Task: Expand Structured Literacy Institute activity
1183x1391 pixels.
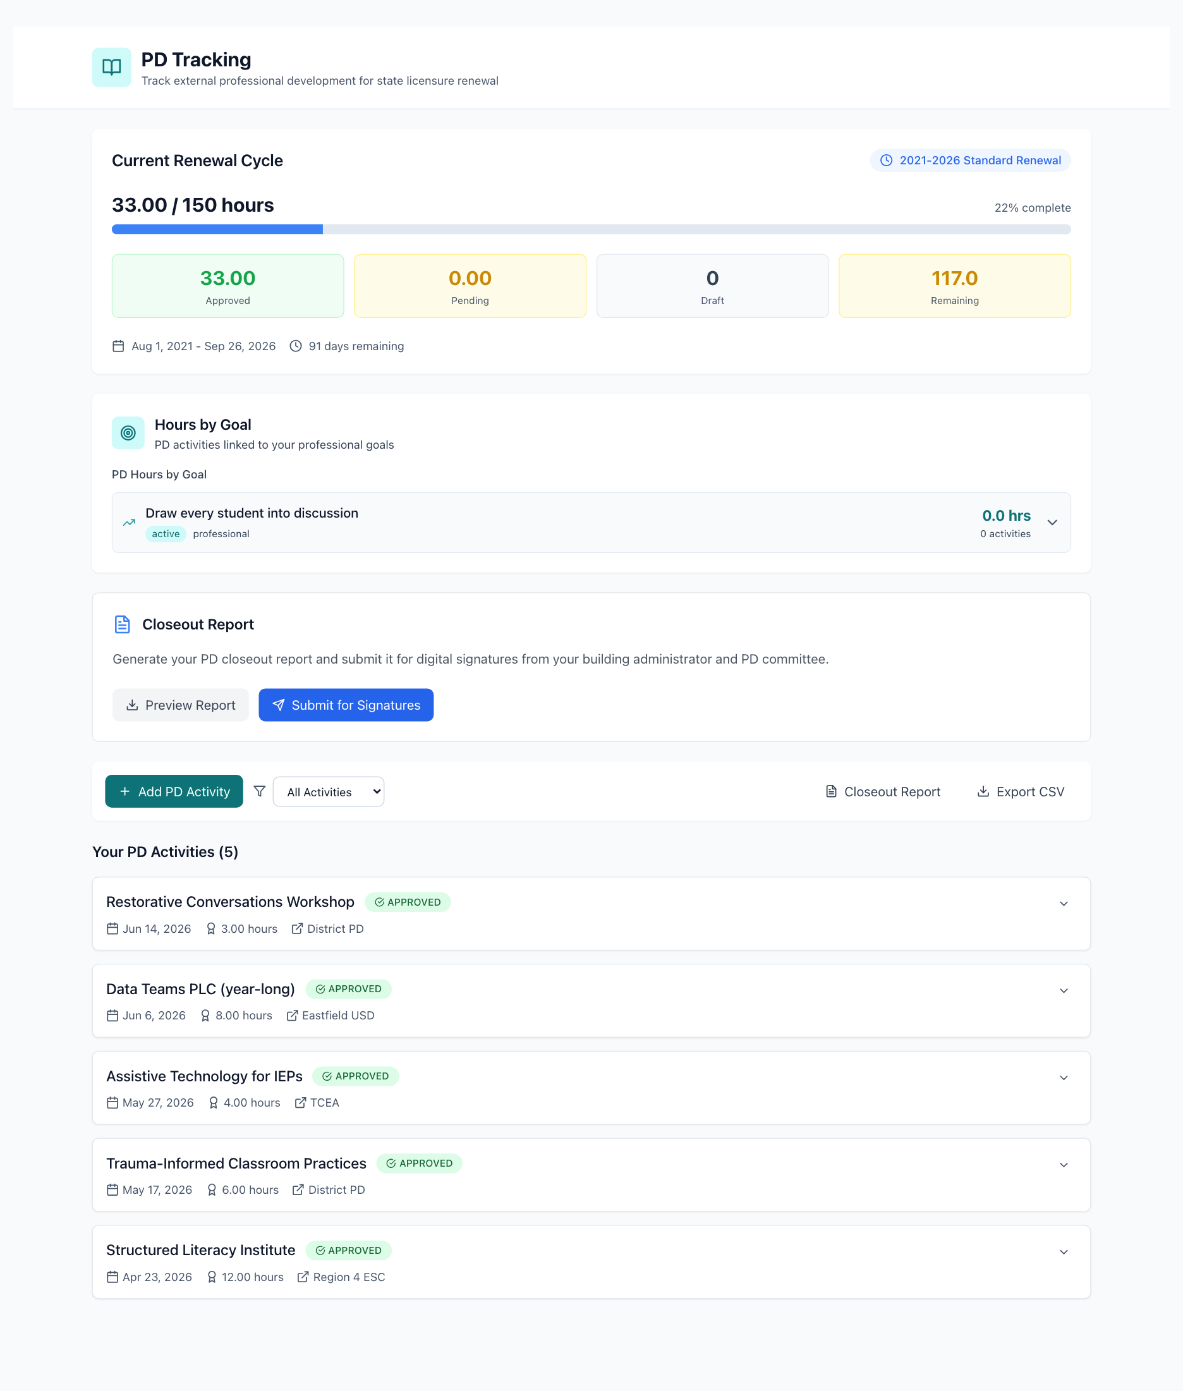Action: [1064, 1252]
